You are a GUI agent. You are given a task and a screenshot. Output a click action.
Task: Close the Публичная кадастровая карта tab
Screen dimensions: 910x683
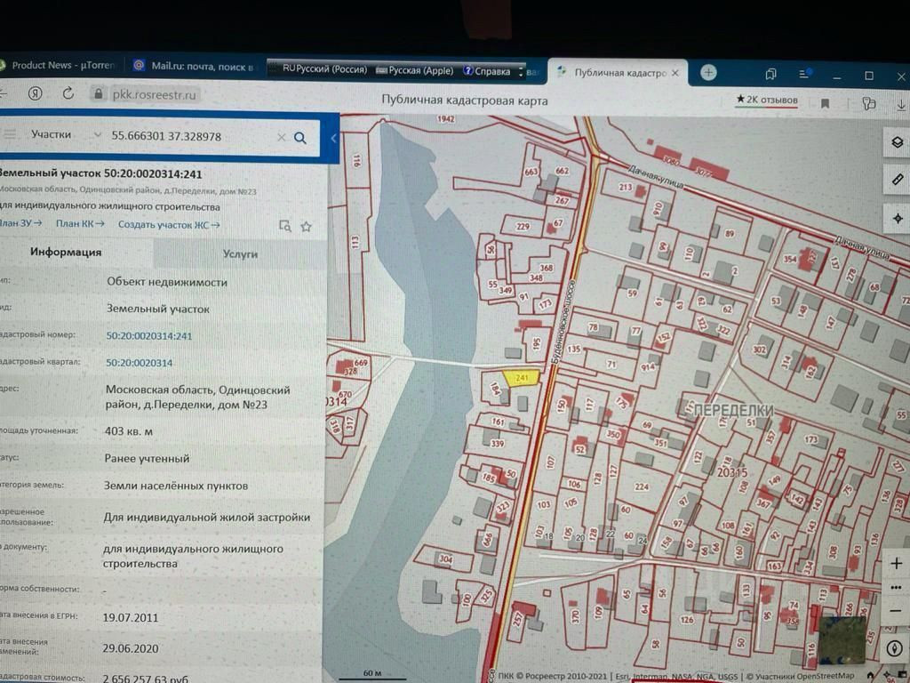(675, 73)
